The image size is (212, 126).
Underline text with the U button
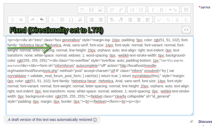tap(186, 20)
